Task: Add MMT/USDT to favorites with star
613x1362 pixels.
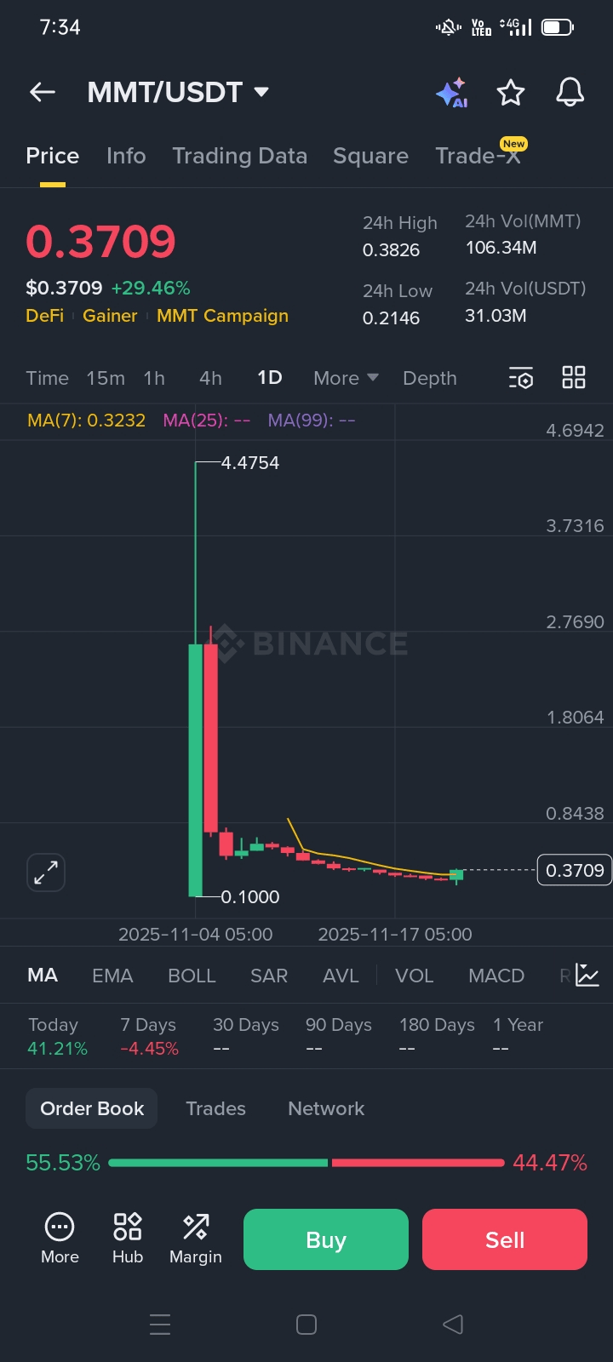Action: coord(511,92)
